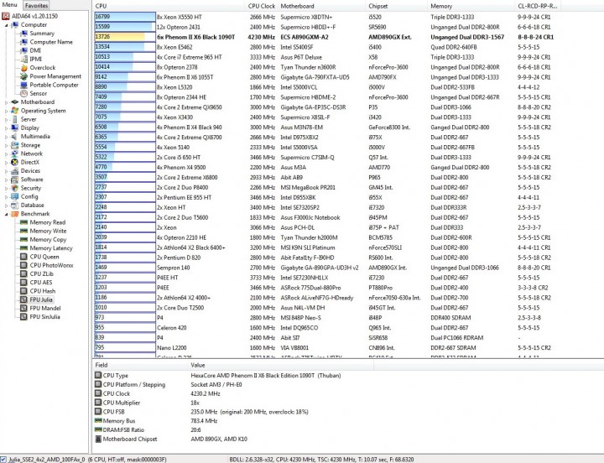Click the AIDA64 v1.20.1150 root icon
The width and height of the screenshot is (604, 463).
(x=6, y=16)
